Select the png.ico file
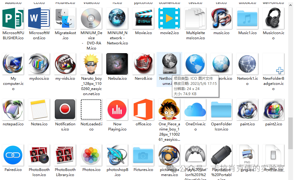Image resolution: width=294 pixels, height=180 pixels. pyautogui.click(x=247, y=155)
